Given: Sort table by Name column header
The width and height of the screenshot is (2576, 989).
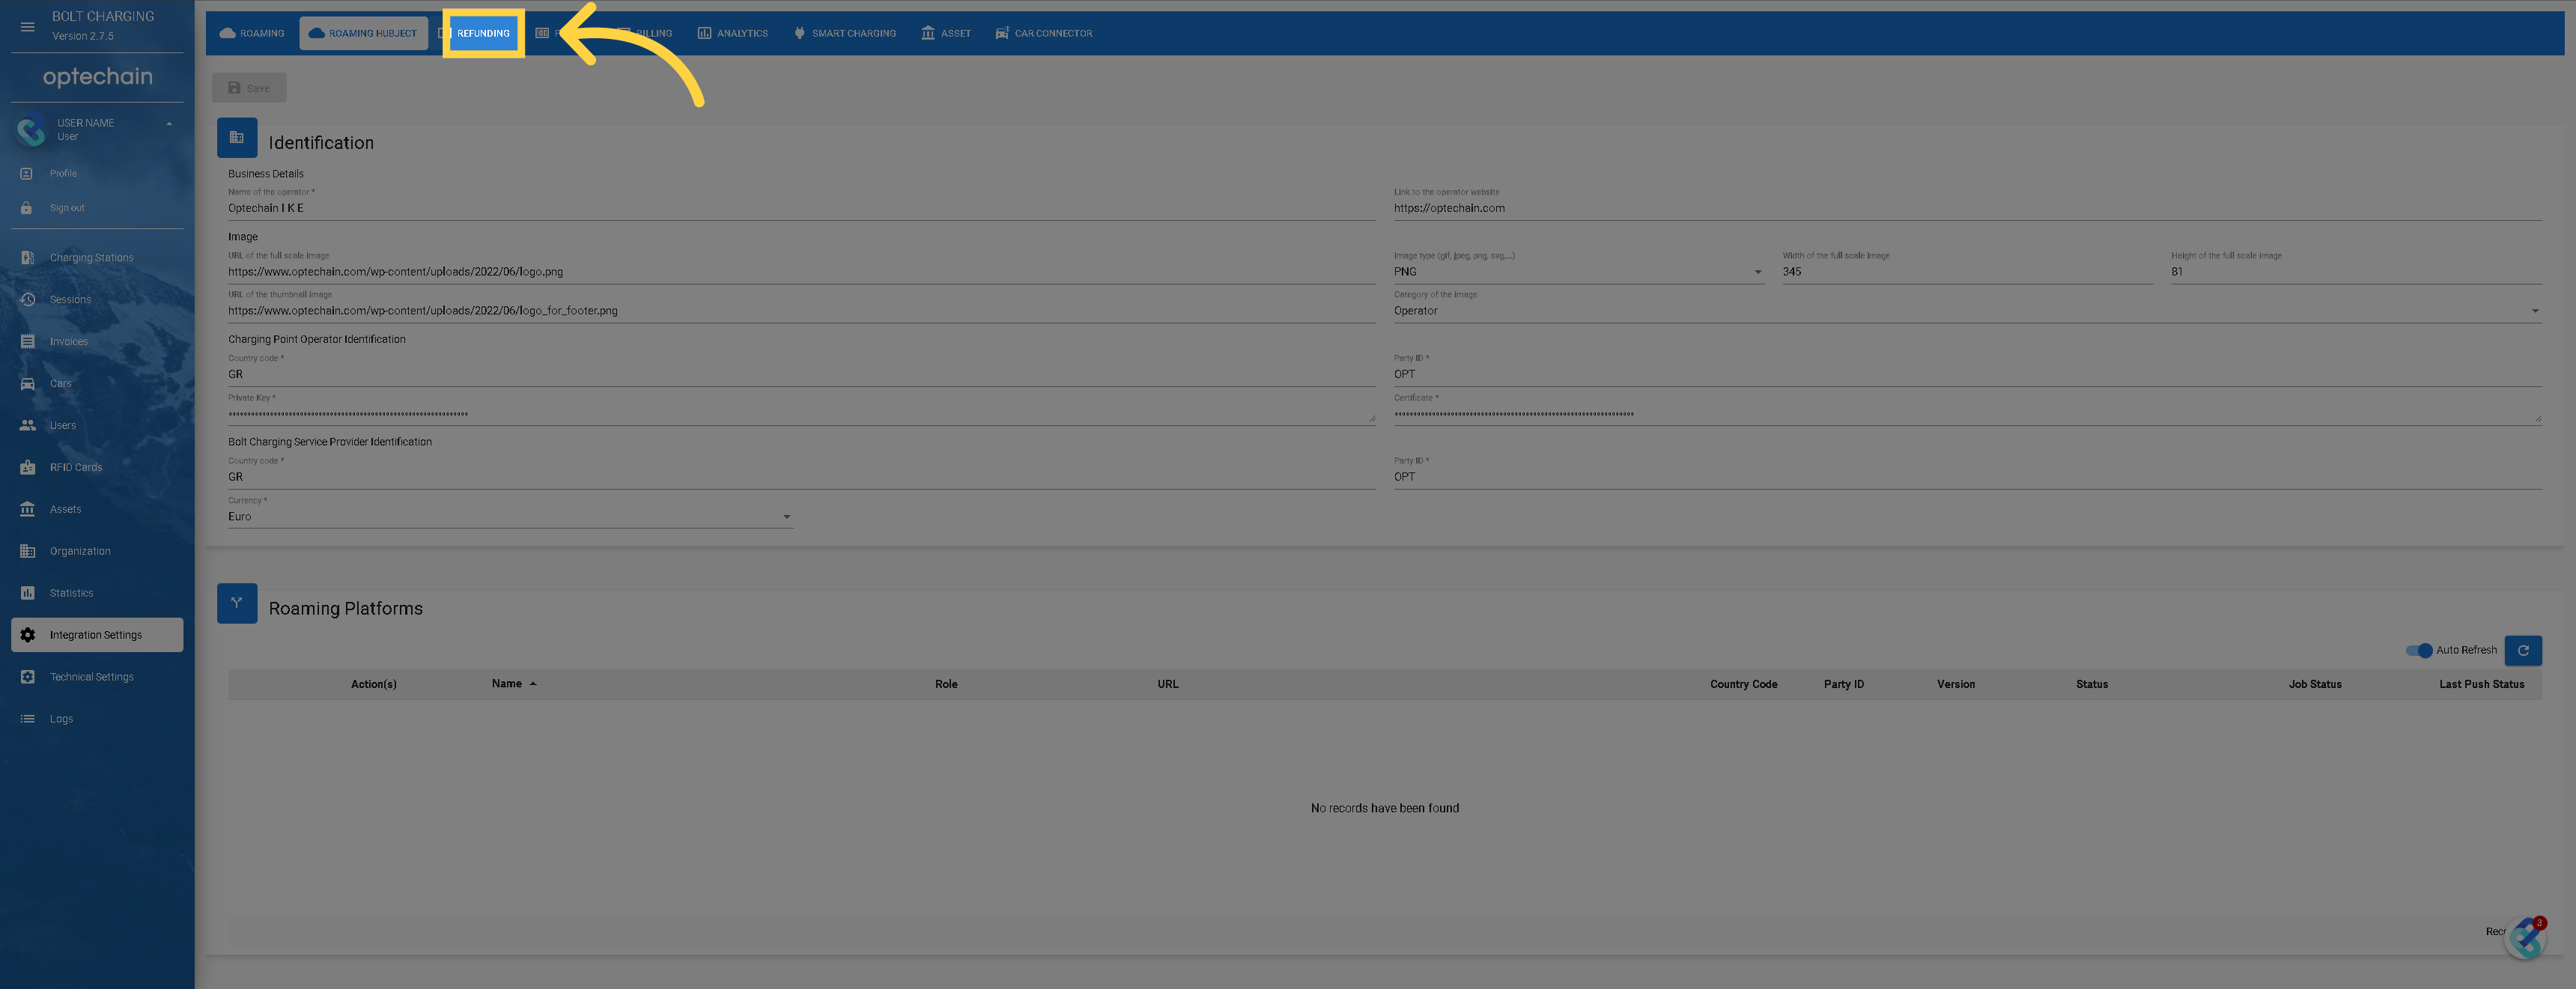Looking at the screenshot, I should (507, 684).
